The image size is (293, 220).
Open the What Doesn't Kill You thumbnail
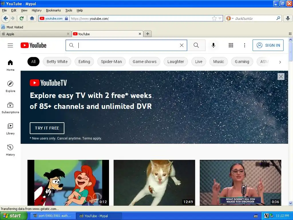pos(240,183)
